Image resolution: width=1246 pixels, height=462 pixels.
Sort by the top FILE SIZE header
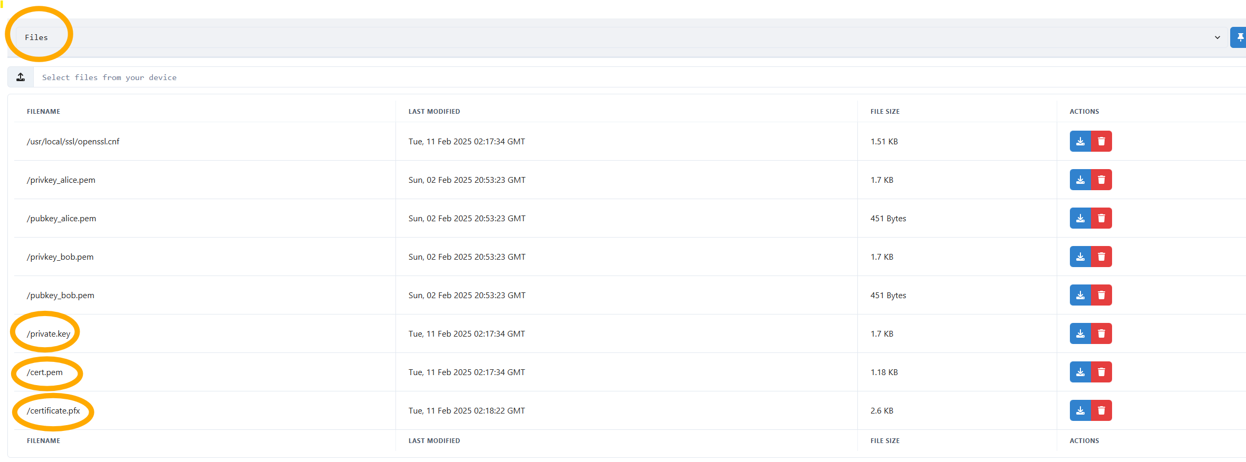pos(885,112)
